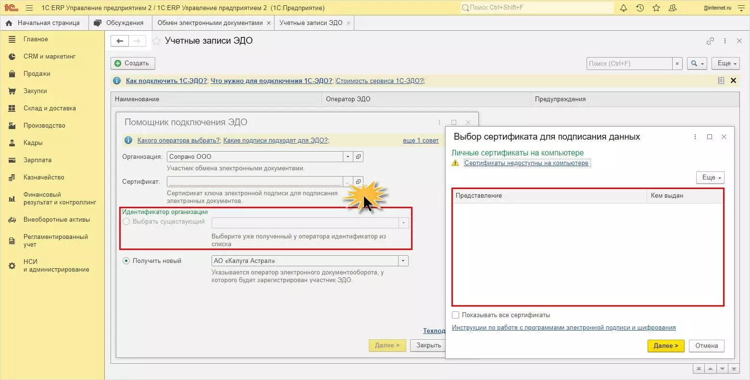Move up one row with the bottom arrow

[710, 368]
